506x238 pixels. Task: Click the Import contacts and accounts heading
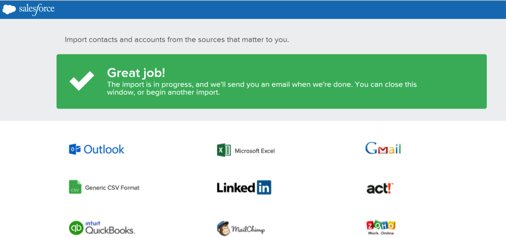tap(177, 40)
